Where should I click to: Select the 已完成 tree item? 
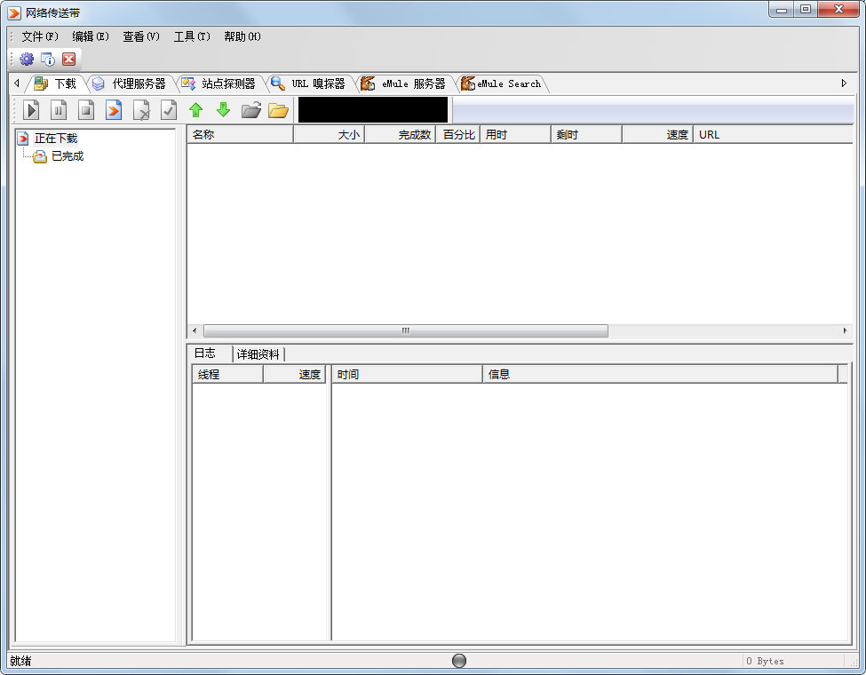pyautogui.click(x=67, y=156)
